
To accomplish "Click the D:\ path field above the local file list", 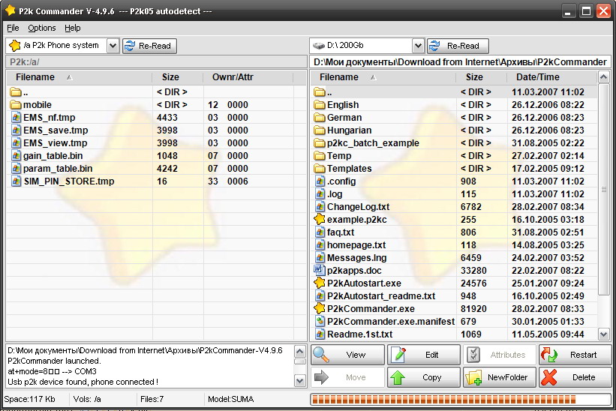I will [x=461, y=62].
